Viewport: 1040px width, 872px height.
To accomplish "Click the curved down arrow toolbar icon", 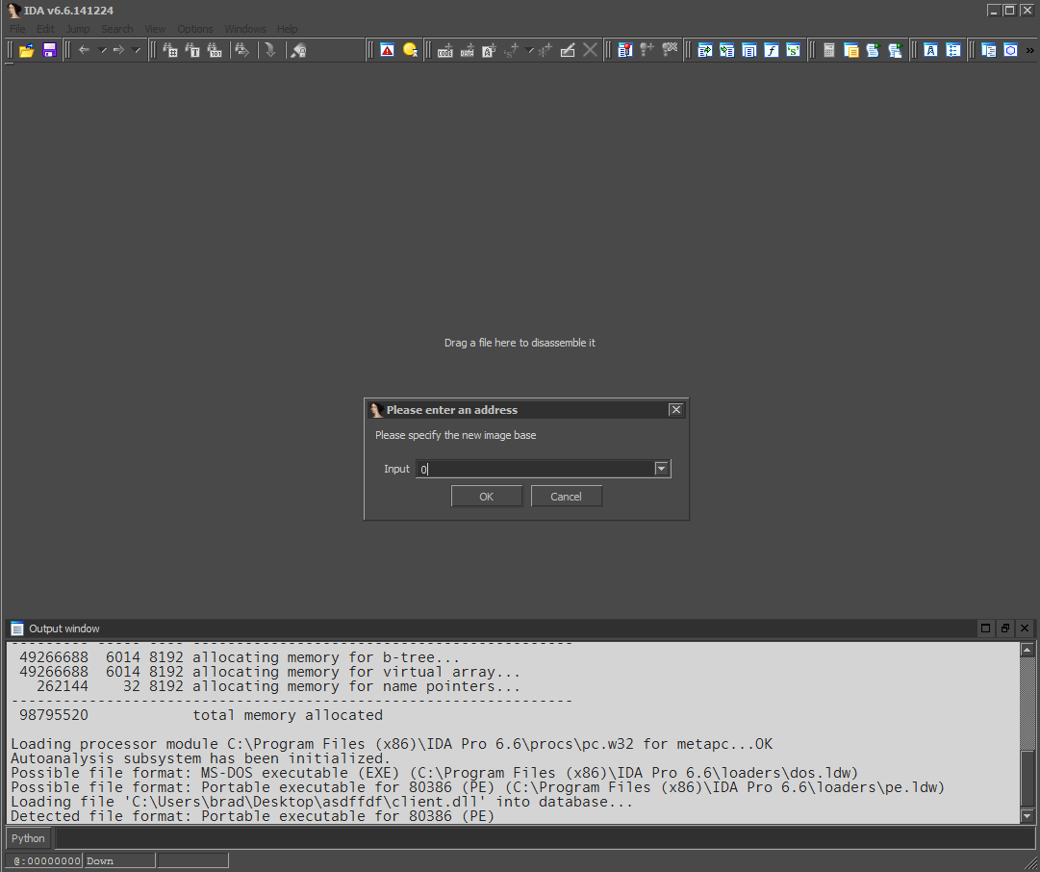I will (x=270, y=50).
